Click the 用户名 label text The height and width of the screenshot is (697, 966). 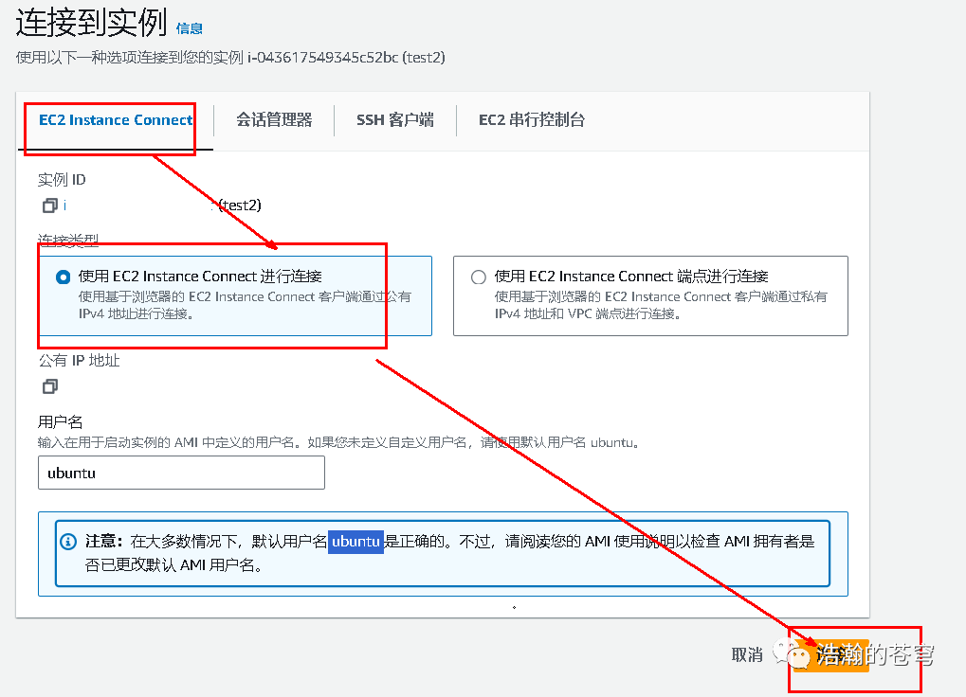pyautogui.click(x=61, y=422)
